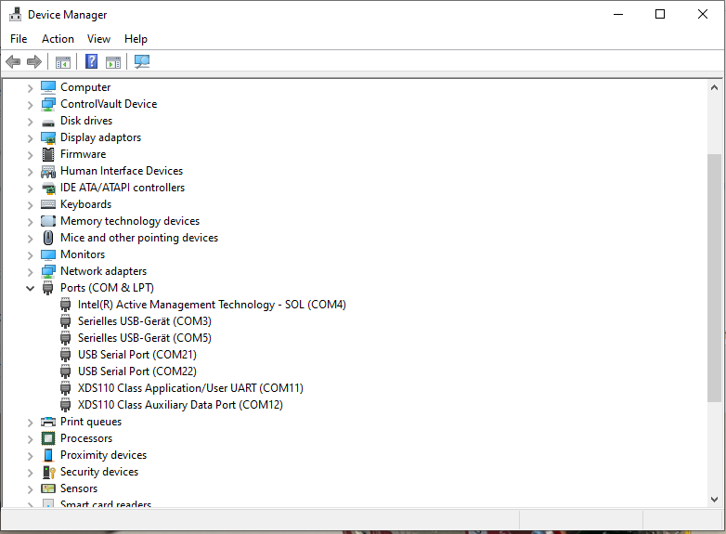The image size is (726, 534).
Task: Click the Monitors category icon
Action: point(48,254)
